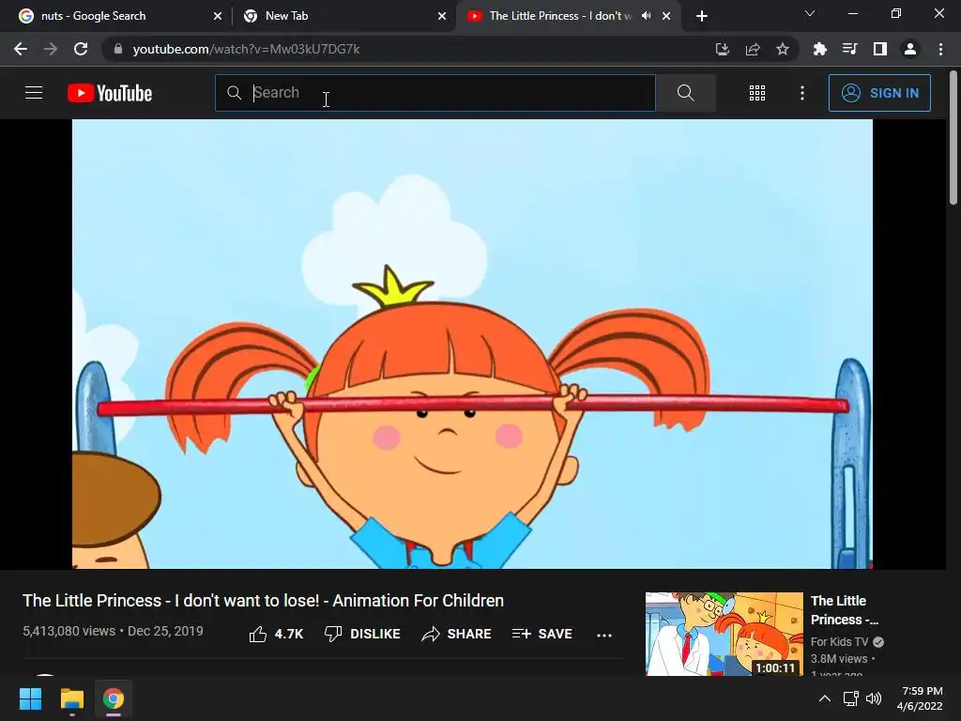This screenshot has height=721, width=961.
Task: Open the volume speaker tray icon
Action: [x=874, y=698]
